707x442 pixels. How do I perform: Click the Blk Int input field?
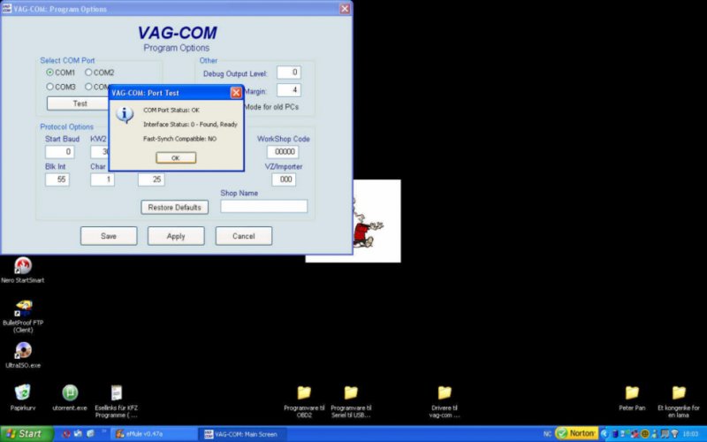click(57, 179)
